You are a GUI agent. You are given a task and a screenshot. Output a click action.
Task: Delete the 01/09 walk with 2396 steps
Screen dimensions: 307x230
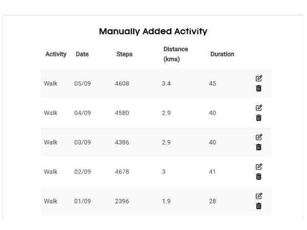pyautogui.click(x=259, y=206)
